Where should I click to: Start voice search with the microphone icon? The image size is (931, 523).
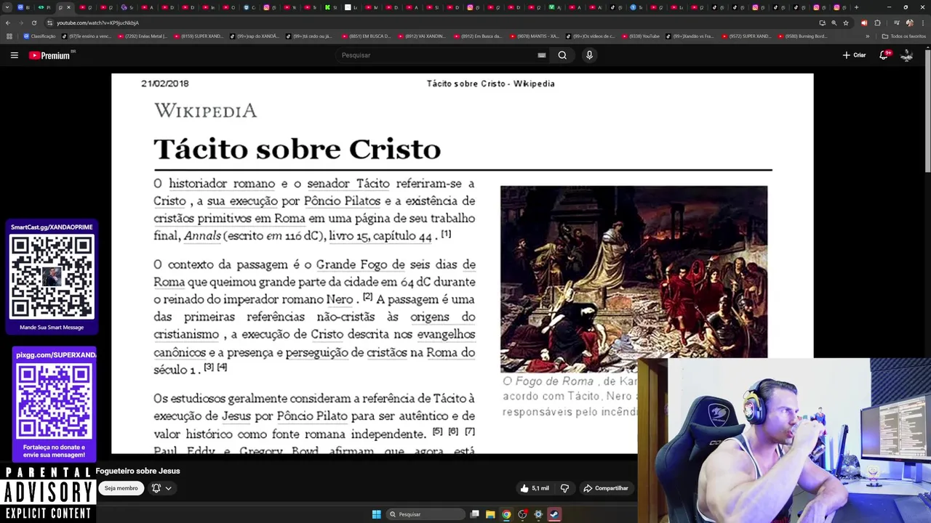point(589,55)
